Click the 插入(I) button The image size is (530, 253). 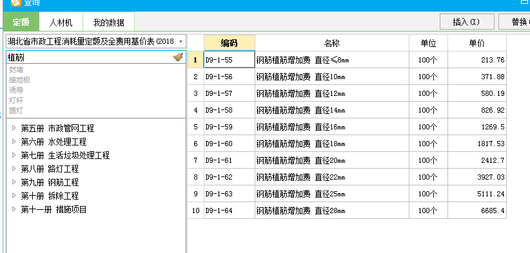[x=467, y=22]
